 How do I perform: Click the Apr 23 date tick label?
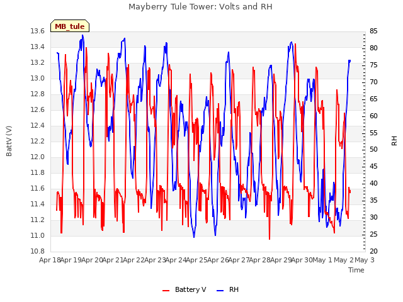155,260
